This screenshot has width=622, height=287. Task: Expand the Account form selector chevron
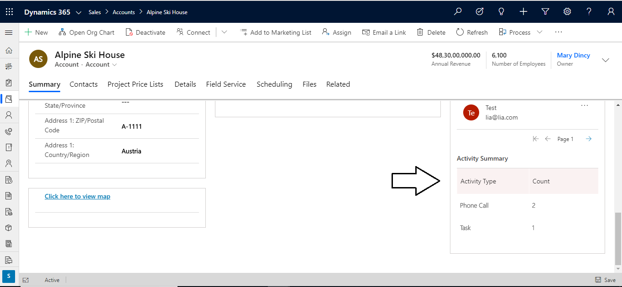pos(115,65)
